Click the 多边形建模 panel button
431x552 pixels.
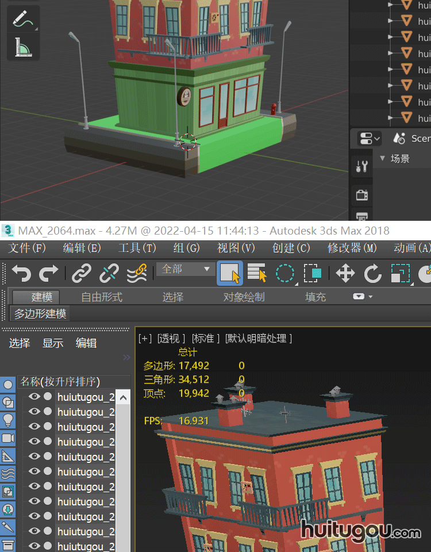tap(40, 314)
